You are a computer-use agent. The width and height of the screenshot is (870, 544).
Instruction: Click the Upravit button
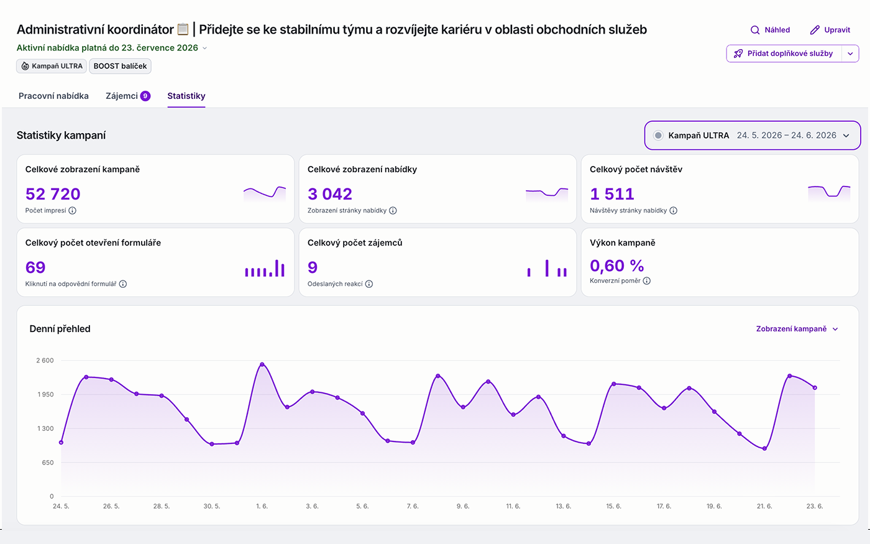tap(830, 30)
